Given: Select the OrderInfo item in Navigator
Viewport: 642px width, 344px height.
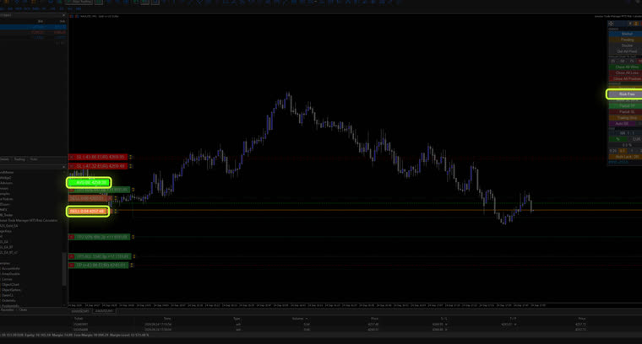Looking at the screenshot, I should 9,300.
